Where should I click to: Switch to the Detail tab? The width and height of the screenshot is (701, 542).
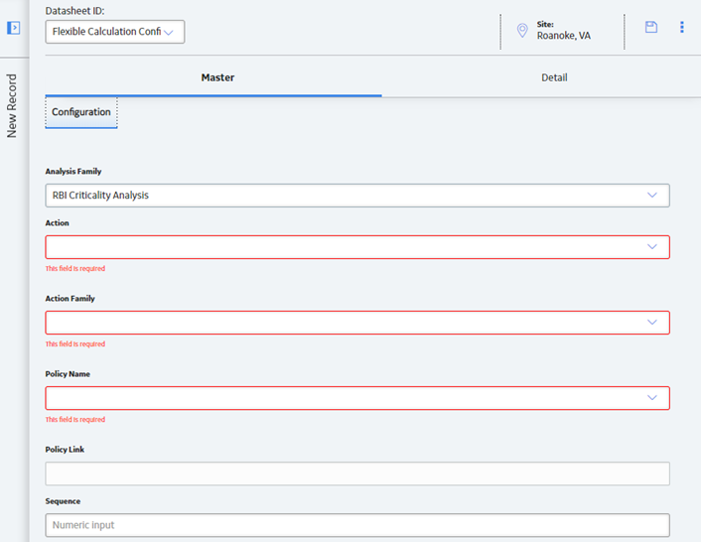pos(554,77)
